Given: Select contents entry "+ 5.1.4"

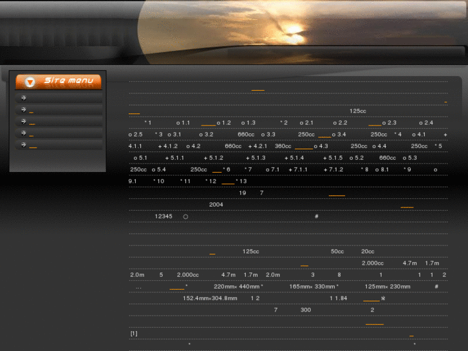Looking at the screenshot, I should pyautogui.click(x=294, y=158).
